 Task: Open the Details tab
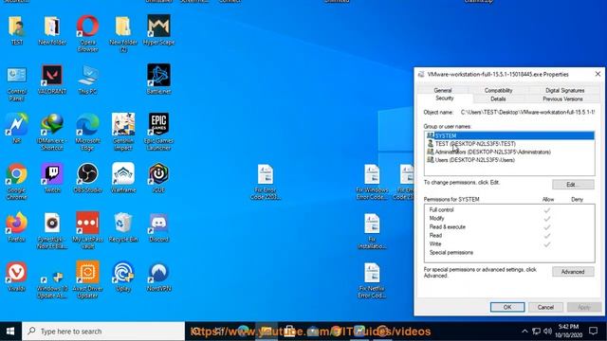(498, 99)
